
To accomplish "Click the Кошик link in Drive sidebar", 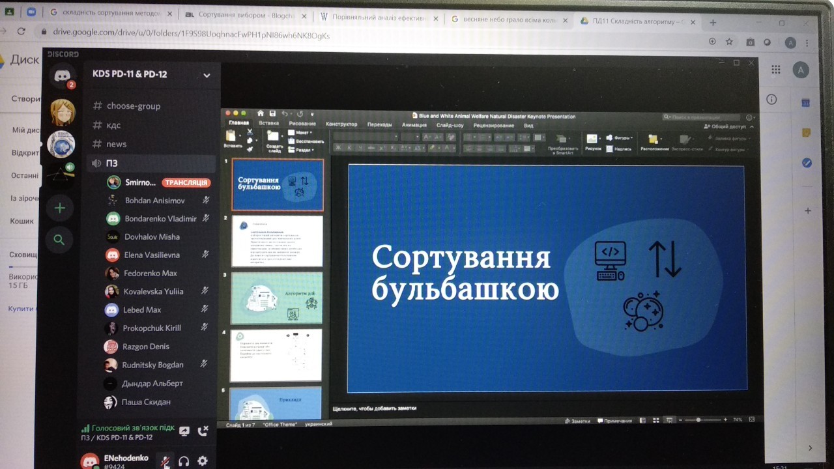I will (22, 221).
